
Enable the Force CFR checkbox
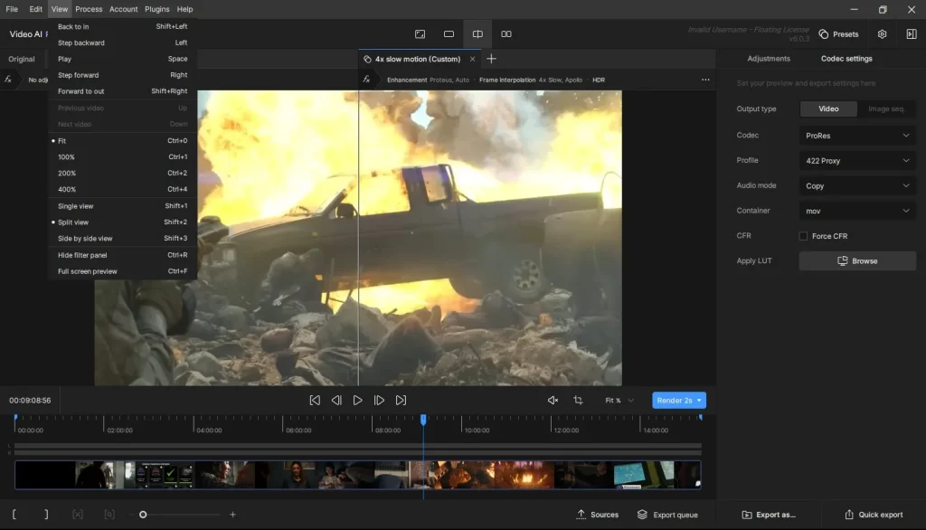pos(803,236)
